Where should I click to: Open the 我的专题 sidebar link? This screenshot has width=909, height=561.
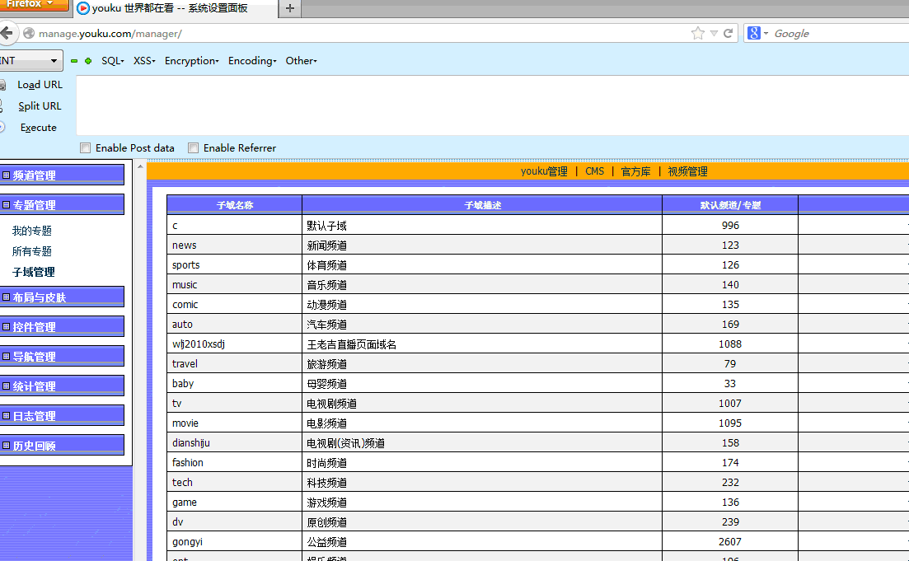coord(32,231)
